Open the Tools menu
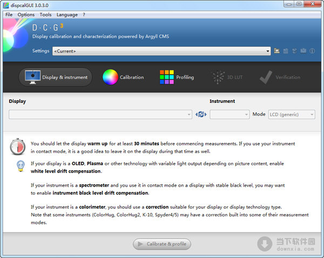This screenshot has width=324, height=258. coord(46,15)
